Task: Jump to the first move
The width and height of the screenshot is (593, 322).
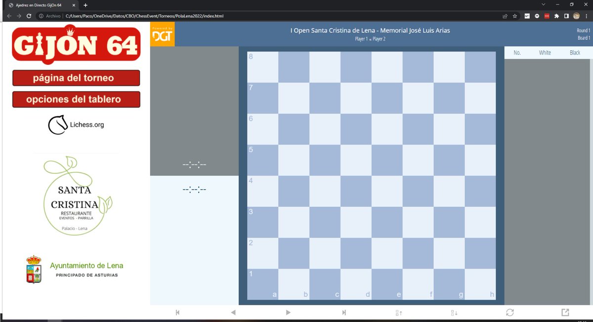Action: pyautogui.click(x=177, y=312)
